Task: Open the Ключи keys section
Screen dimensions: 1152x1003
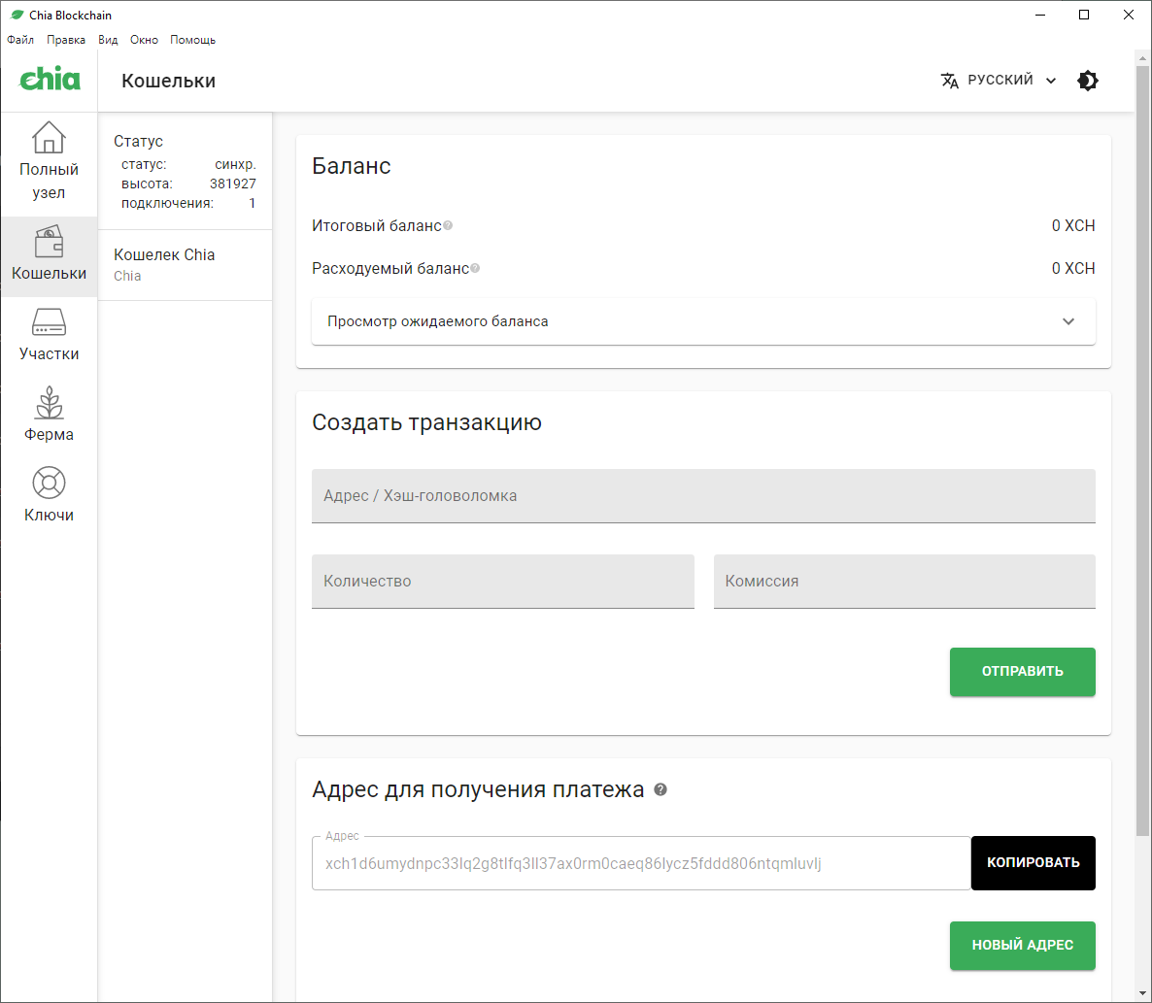Action: tap(49, 496)
